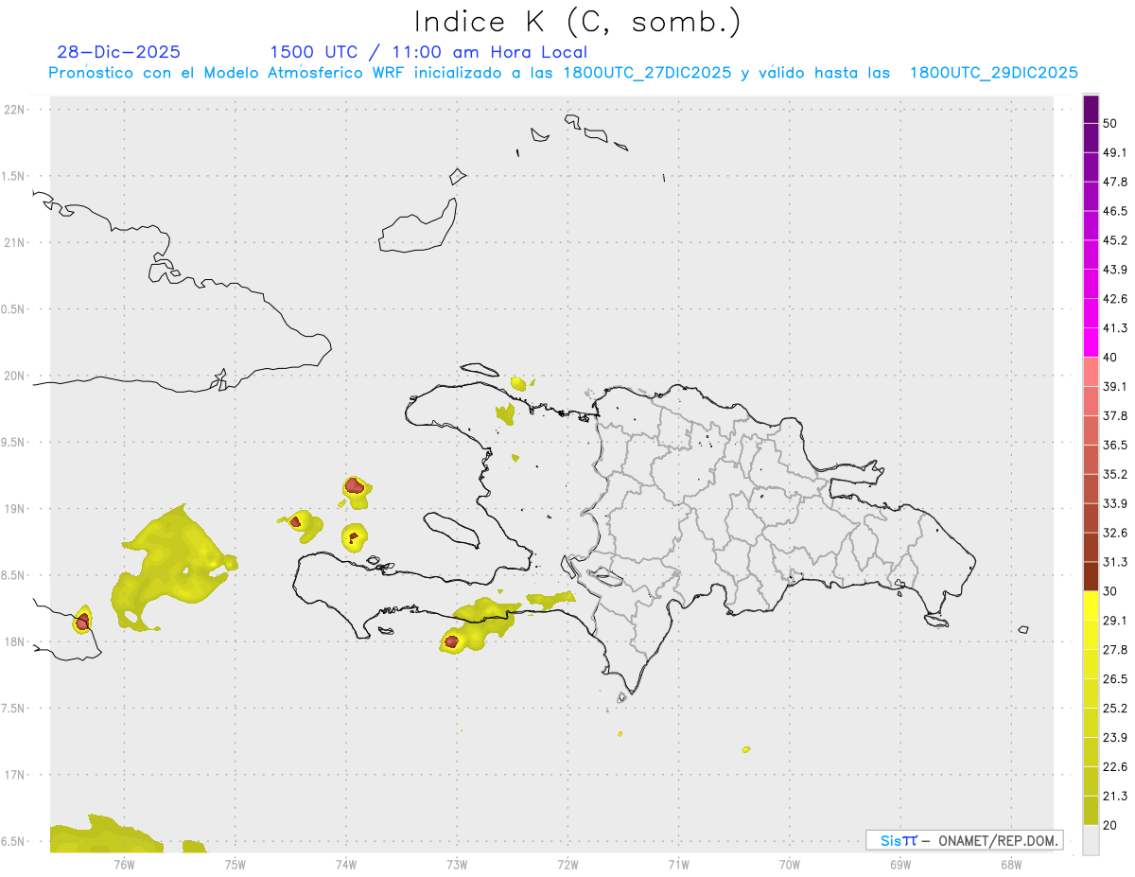Click the "22N" latitude label
Screen dimensions: 1135x877
[16, 110]
